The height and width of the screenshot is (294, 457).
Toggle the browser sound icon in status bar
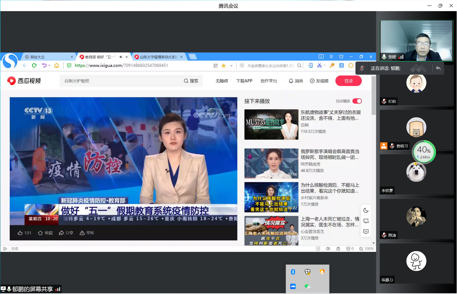pos(328,249)
